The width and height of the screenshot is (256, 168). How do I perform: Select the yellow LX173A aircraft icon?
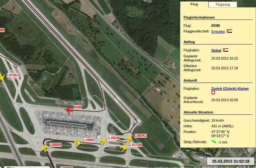pyautogui.click(x=124, y=147)
